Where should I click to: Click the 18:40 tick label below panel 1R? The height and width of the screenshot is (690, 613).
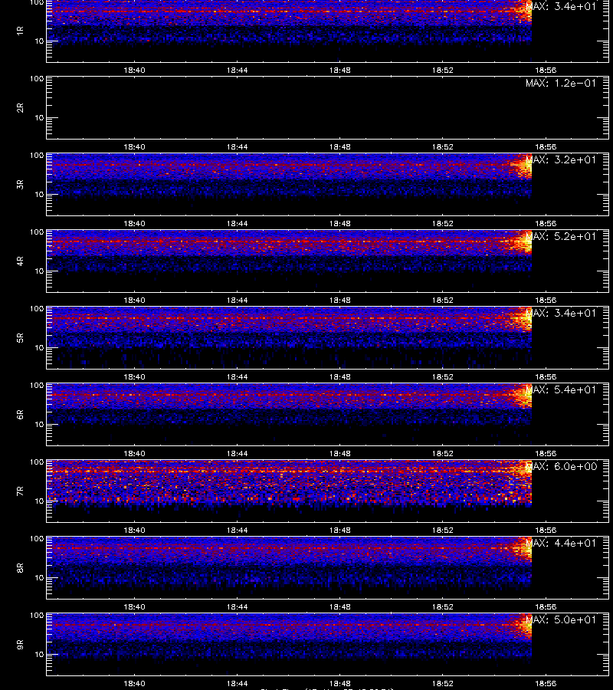click(x=134, y=70)
